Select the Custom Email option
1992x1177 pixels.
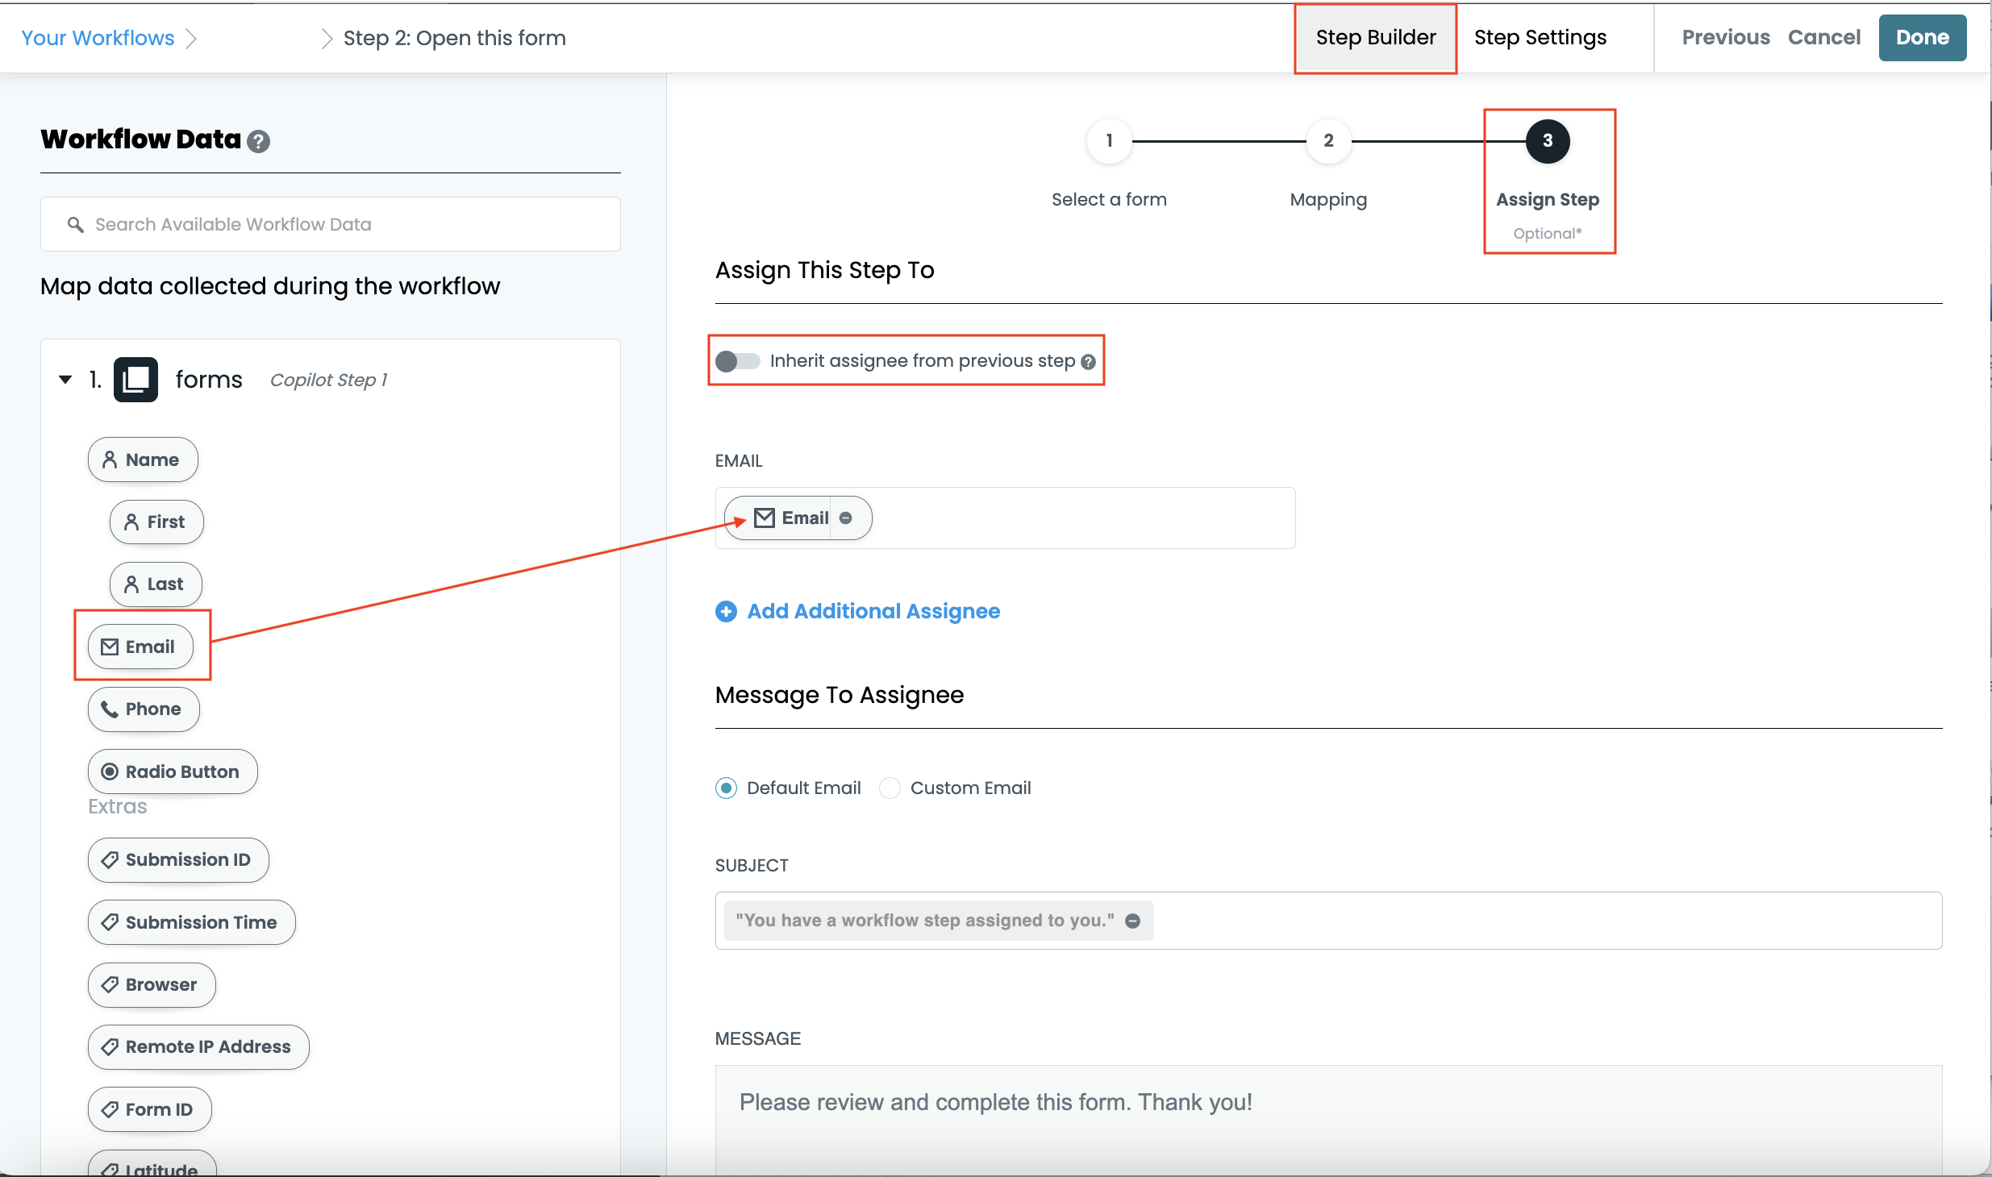pos(890,788)
